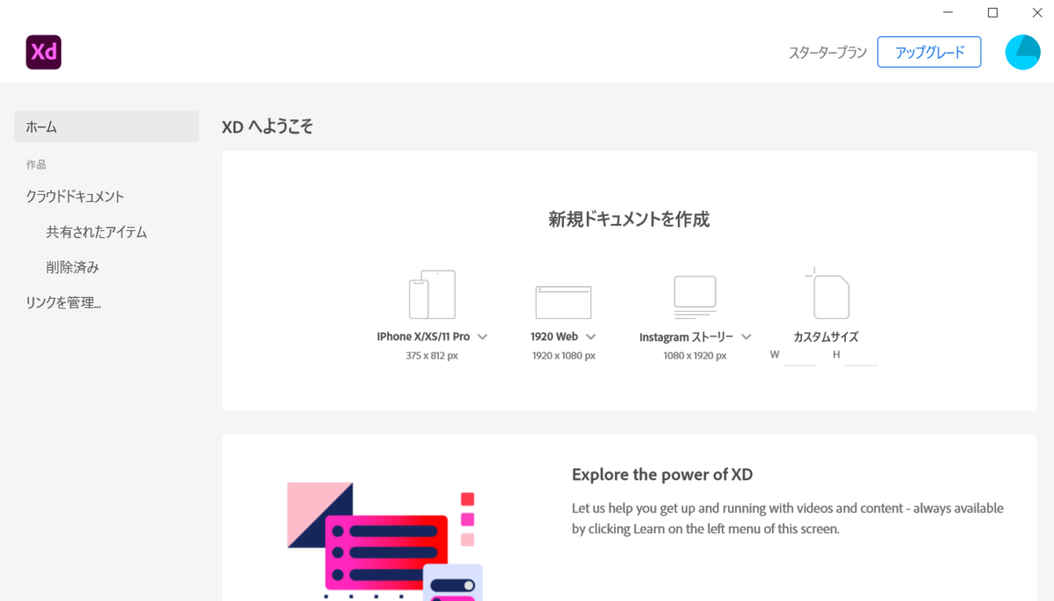Minimize the XD window
The width and height of the screenshot is (1054, 601).
[949, 12]
